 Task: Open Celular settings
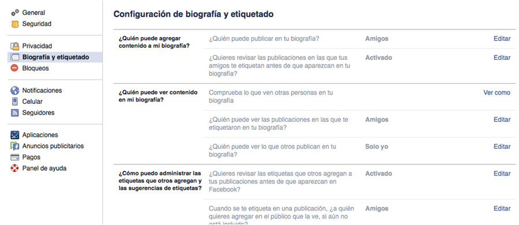(32, 102)
